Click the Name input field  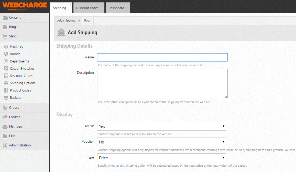[162, 57]
